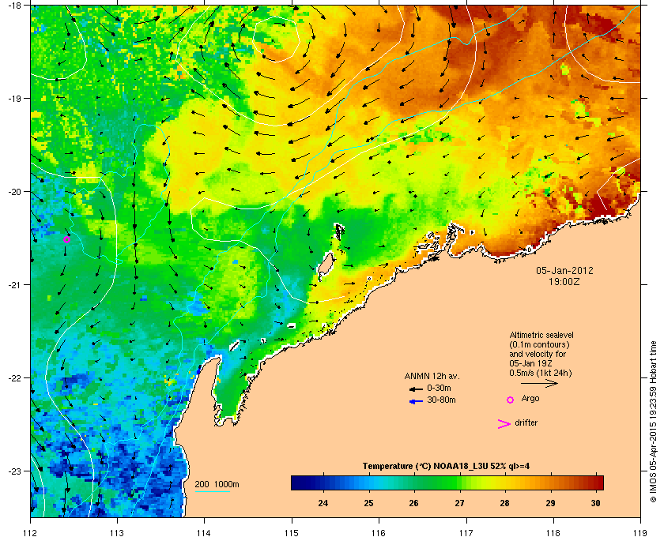The image size is (664, 537).
Task: Click the color bar value 26
Action: click(413, 503)
